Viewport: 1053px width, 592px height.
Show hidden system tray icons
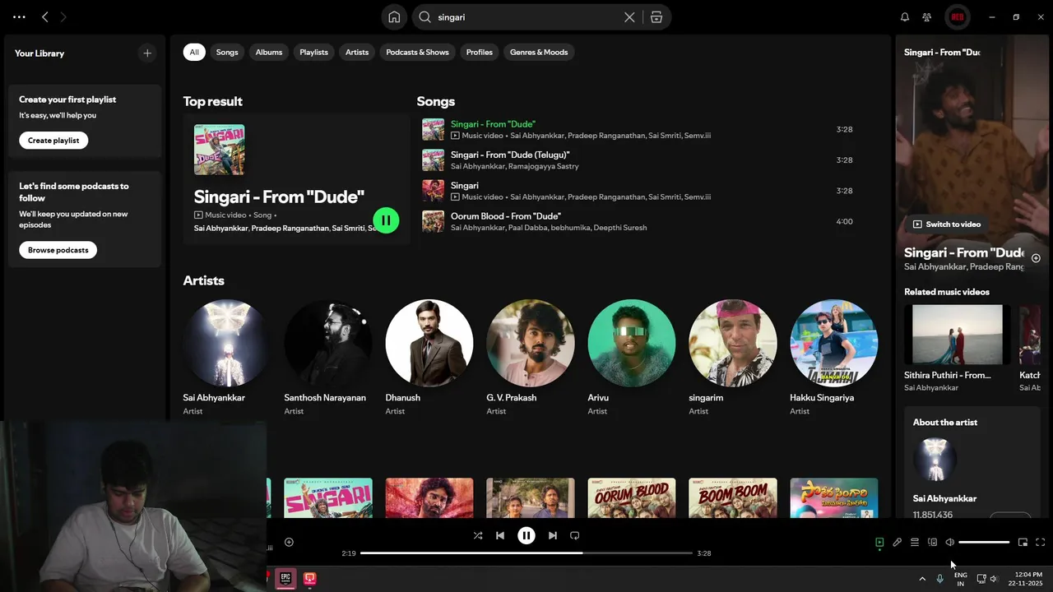(x=922, y=579)
